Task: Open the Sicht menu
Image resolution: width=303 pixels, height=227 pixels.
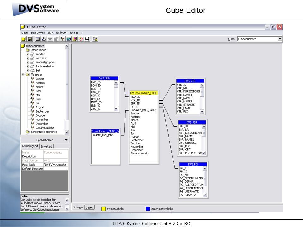Action: point(50,32)
